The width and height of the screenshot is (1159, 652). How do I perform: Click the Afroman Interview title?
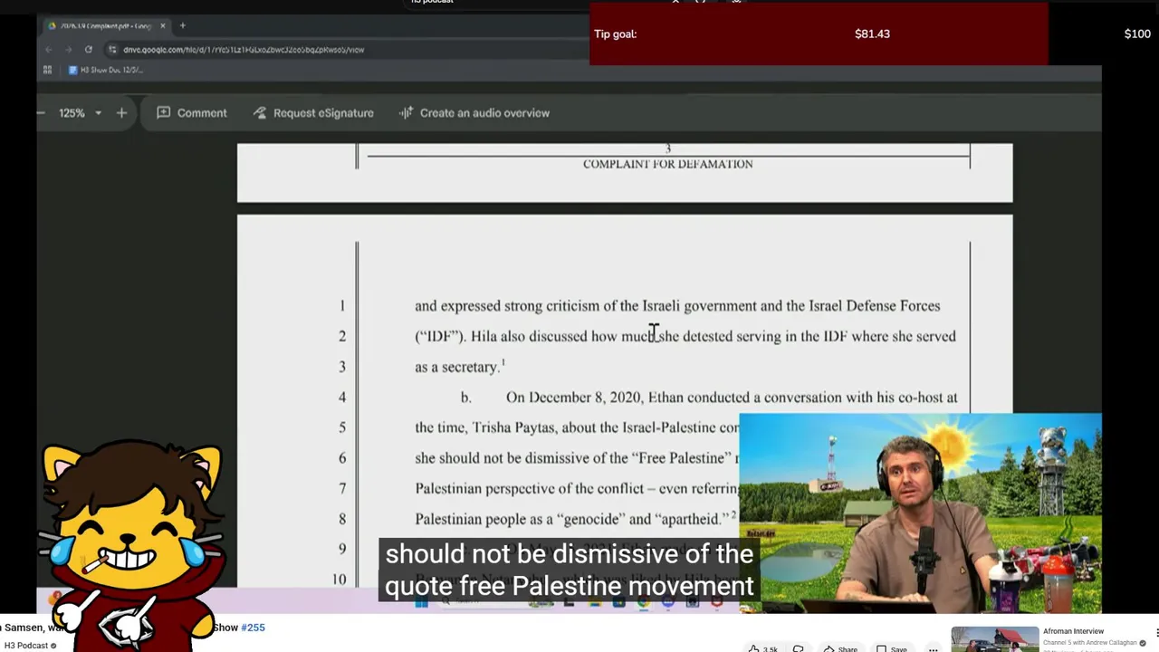tap(1073, 631)
